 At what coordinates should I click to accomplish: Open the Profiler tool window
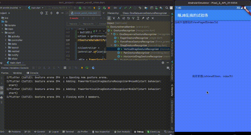83,132
